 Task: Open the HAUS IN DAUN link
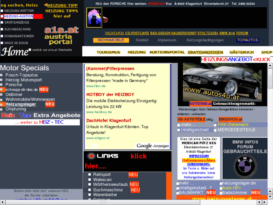16,43
